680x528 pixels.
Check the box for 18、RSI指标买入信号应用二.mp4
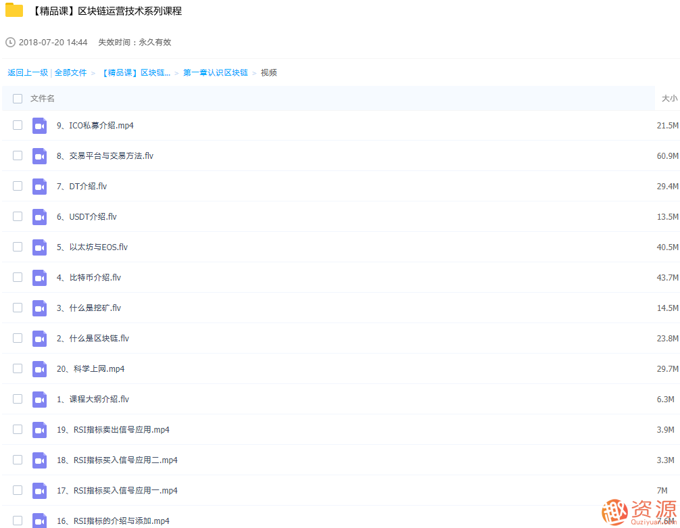[18, 460]
